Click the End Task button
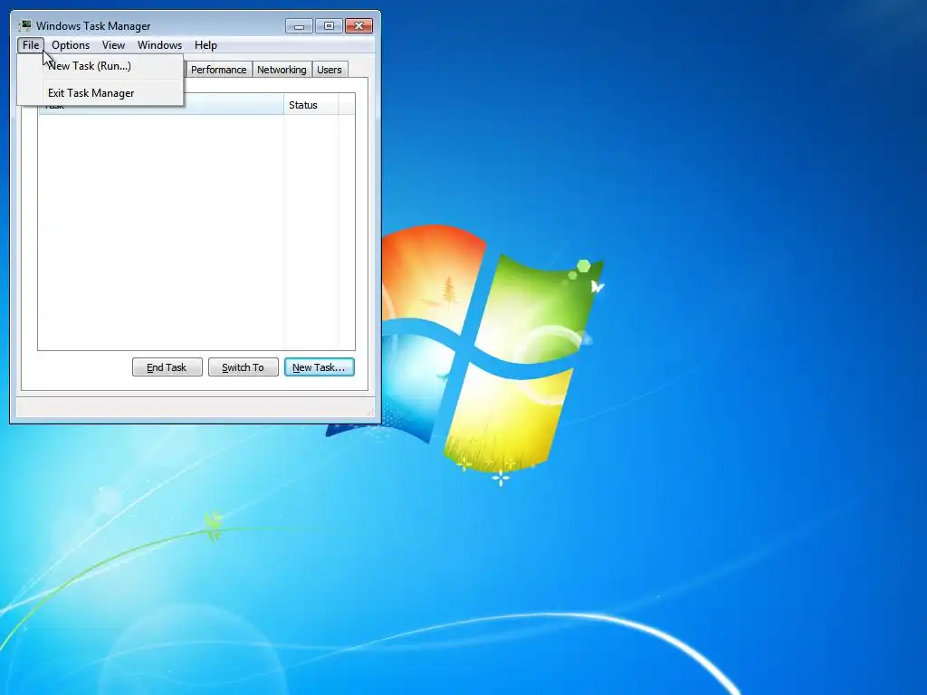 click(x=167, y=367)
